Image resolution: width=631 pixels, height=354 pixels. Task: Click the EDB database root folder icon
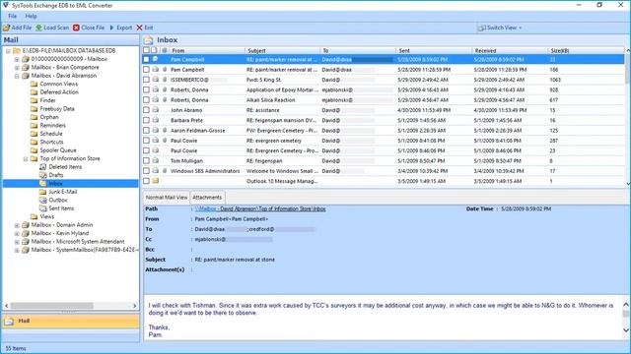tap(17, 50)
